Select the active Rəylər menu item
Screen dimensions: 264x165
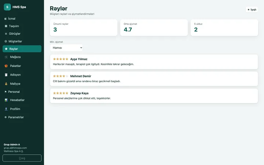tap(22, 49)
